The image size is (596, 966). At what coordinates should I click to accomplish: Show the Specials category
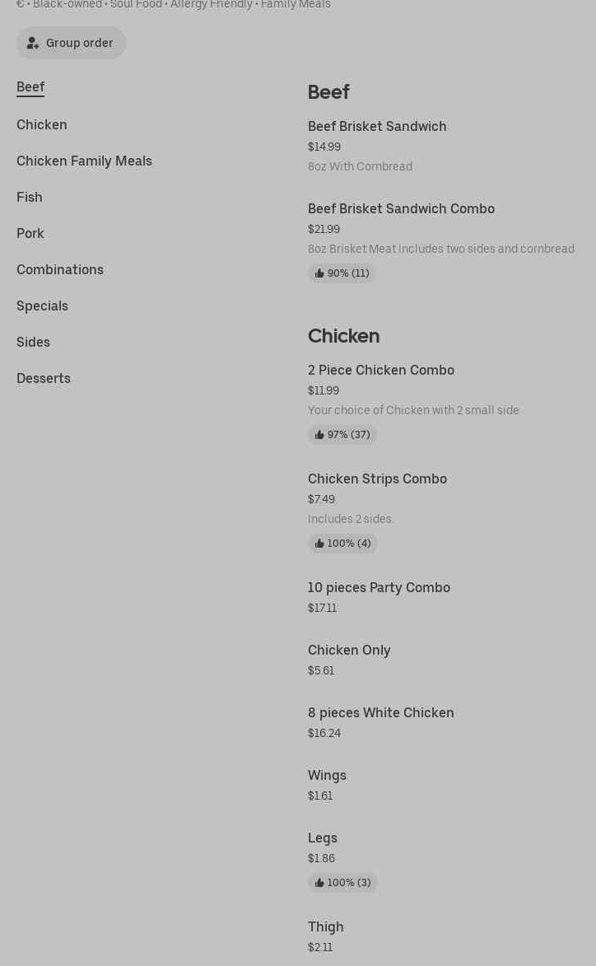(42, 306)
